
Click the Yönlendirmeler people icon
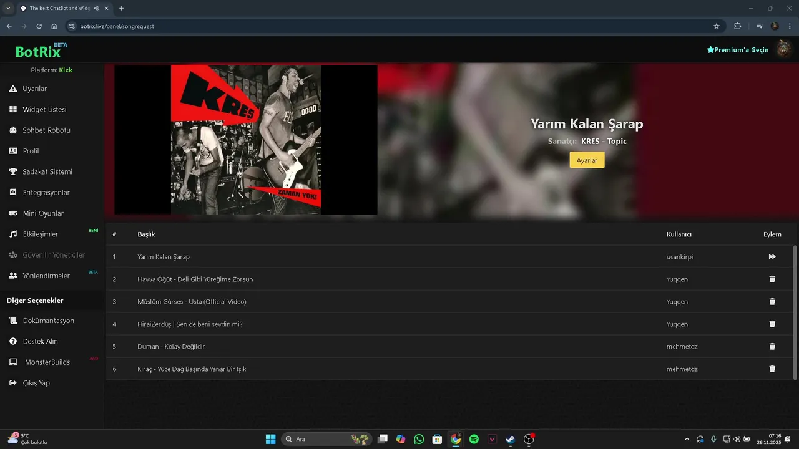point(12,276)
